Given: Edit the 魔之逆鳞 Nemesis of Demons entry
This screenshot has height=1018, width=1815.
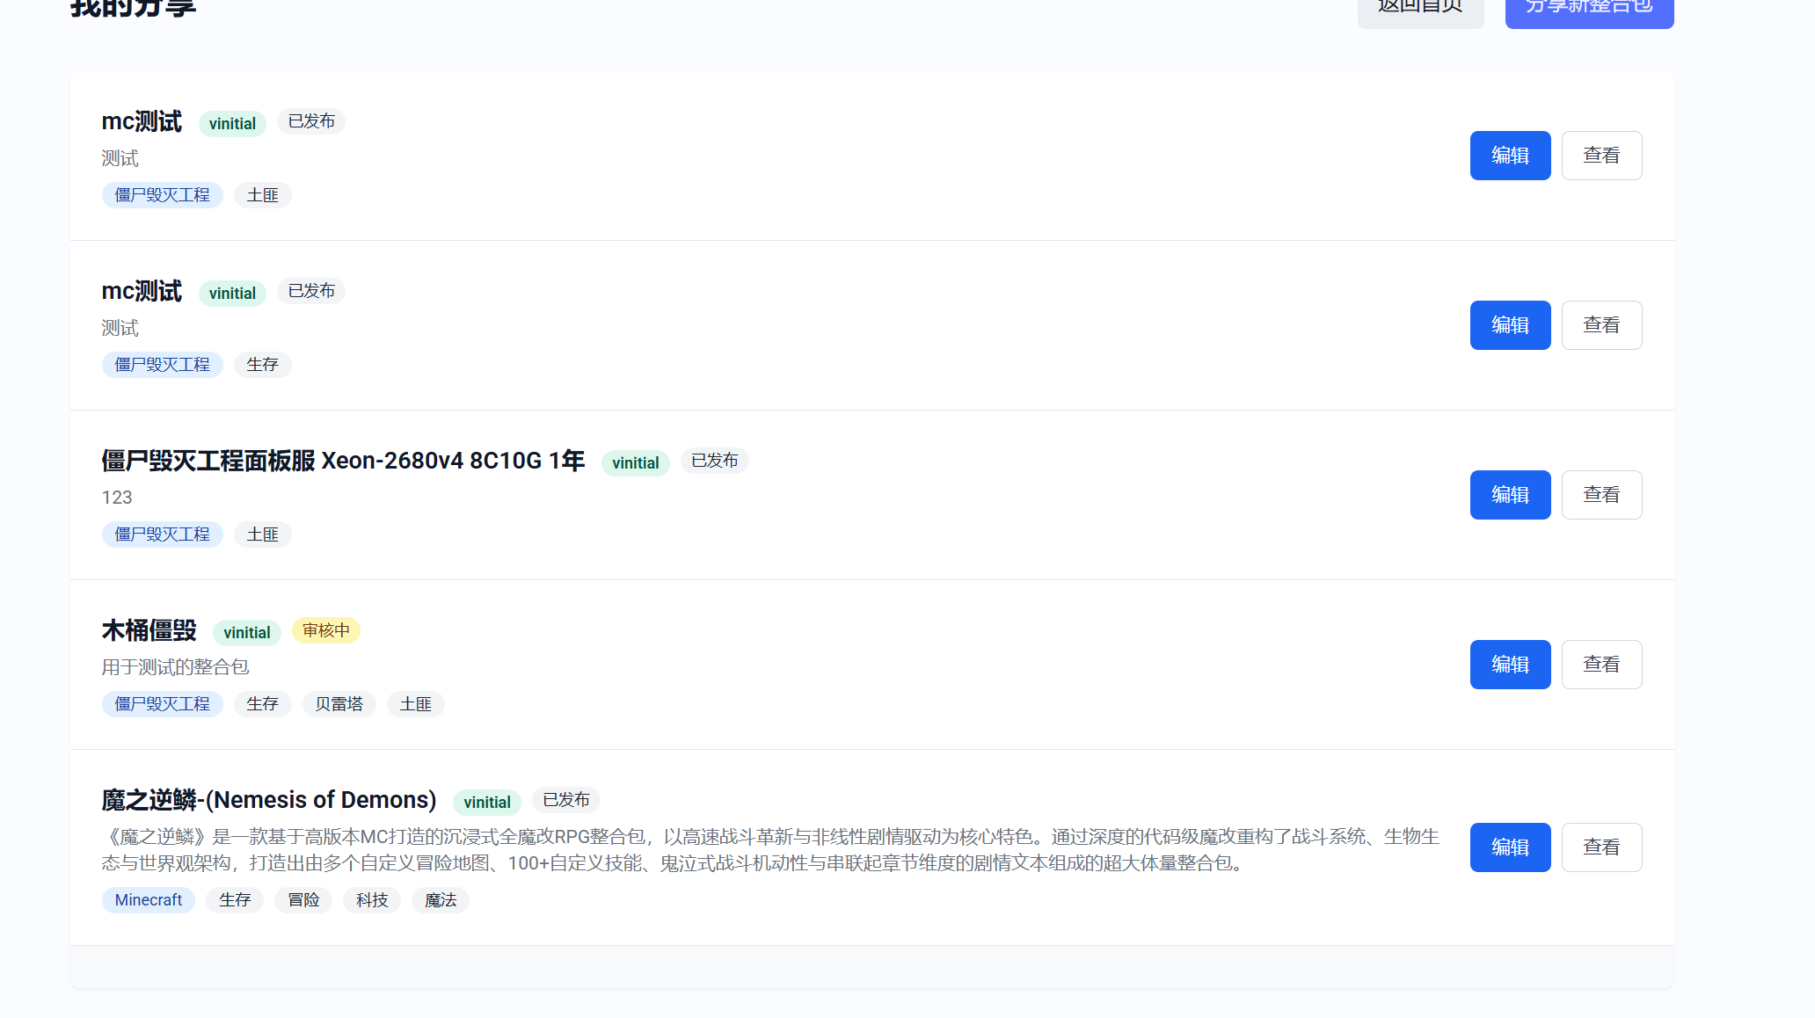Looking at the screenshot, I should pos(1510,847).
